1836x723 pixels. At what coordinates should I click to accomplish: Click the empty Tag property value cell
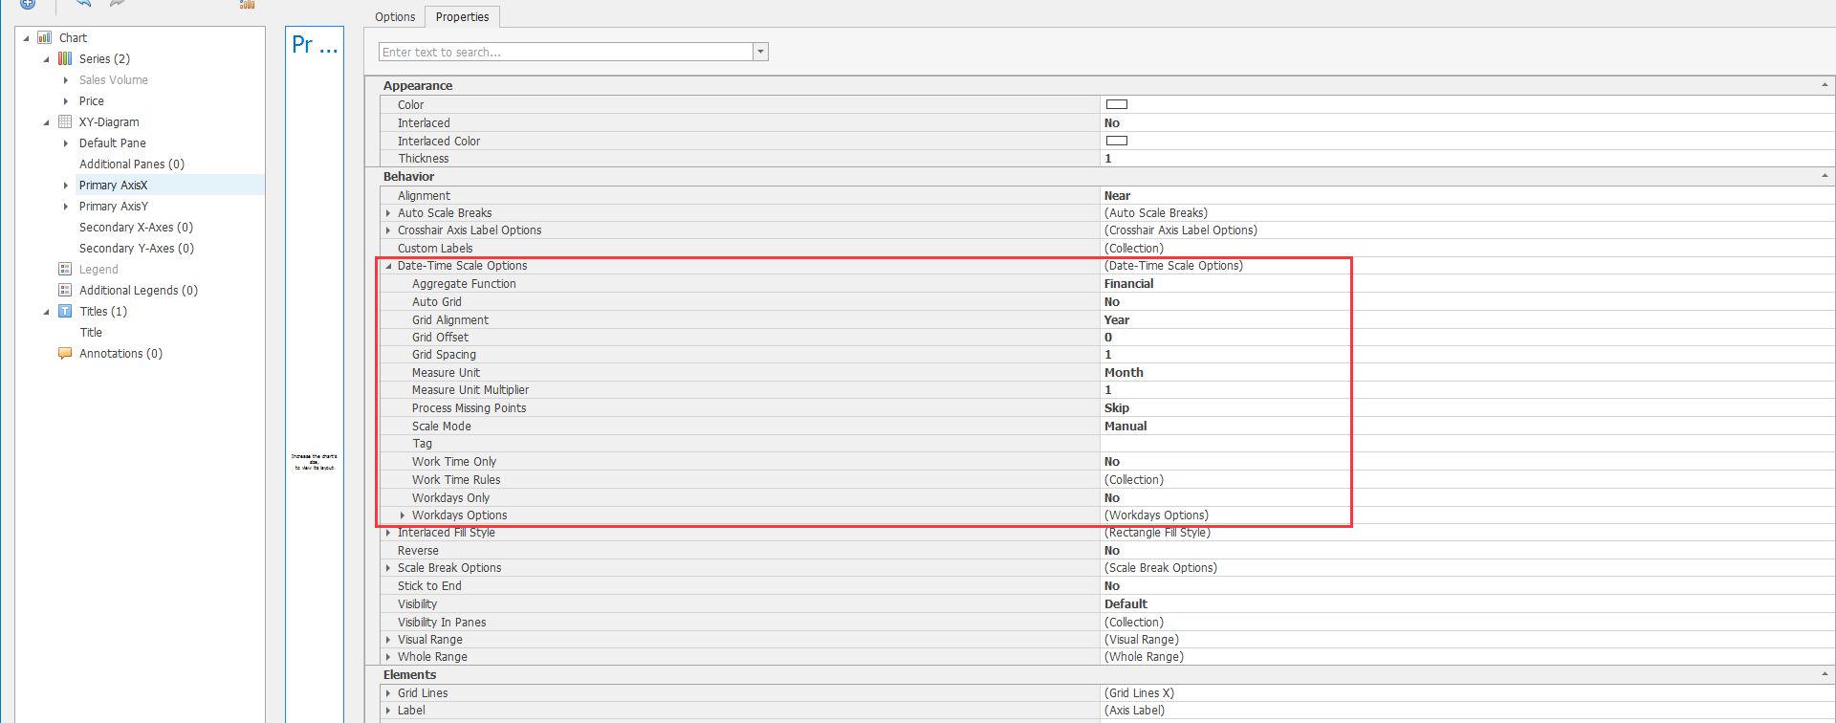click(1467, 444)
